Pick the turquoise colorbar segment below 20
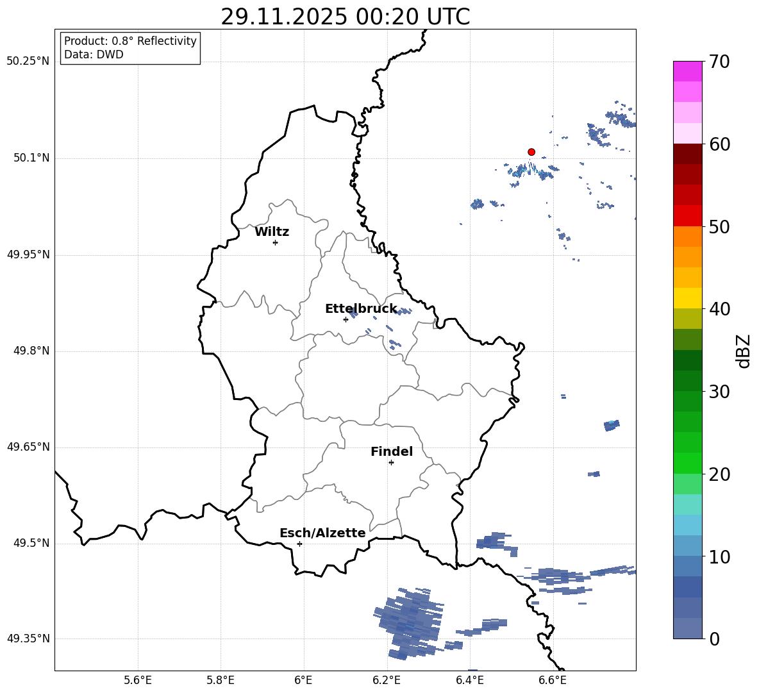Screen dimensions: 759x693 point(688,505)
